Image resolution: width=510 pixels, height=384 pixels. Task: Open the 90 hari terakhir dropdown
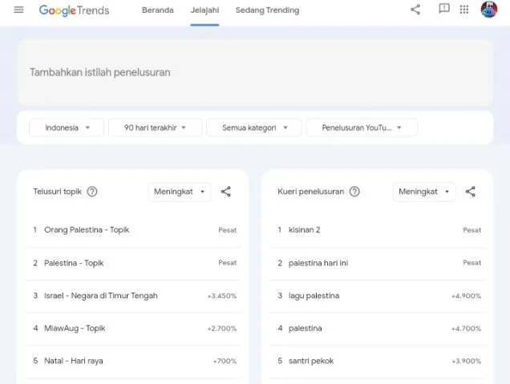click(x=155, y=127)
